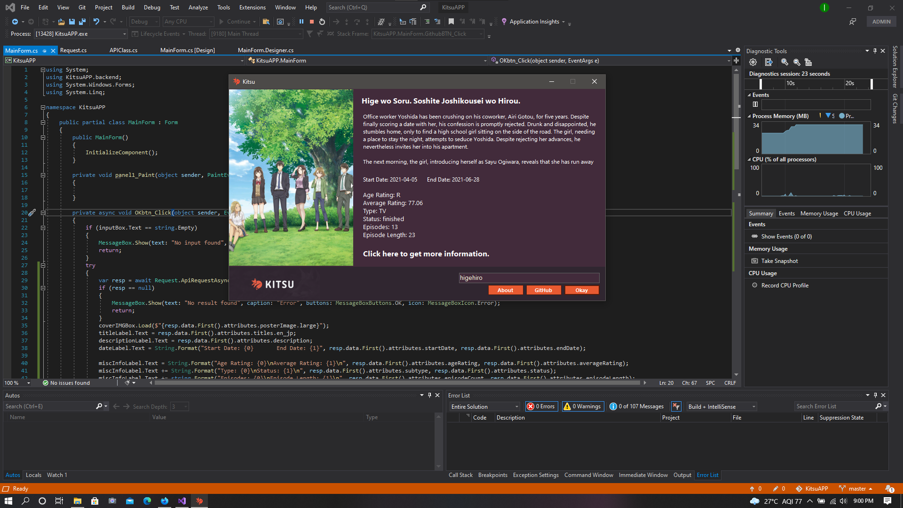Click the Application Insights button
Image resolution: width=903 pixels, height=508 pixels.
point(532,22)
